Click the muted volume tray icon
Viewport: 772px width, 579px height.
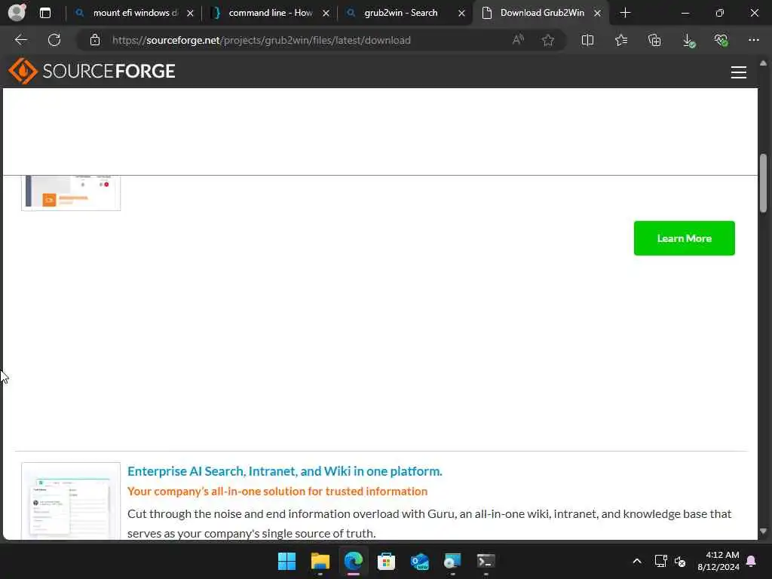coord(681,561)
